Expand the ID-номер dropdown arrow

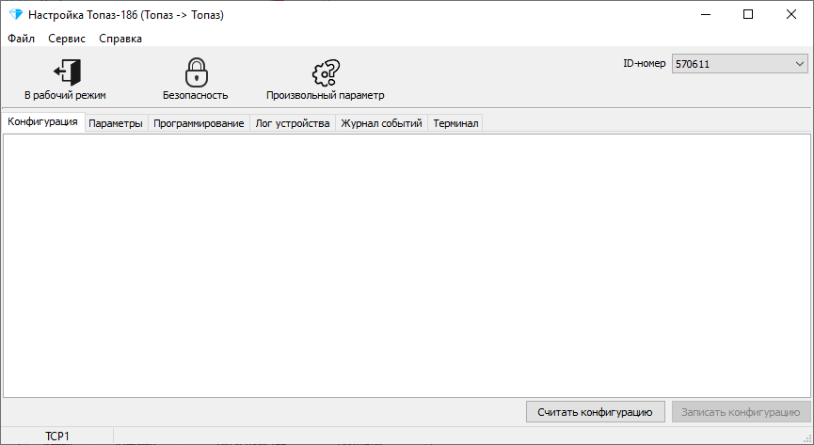point(800,64)
